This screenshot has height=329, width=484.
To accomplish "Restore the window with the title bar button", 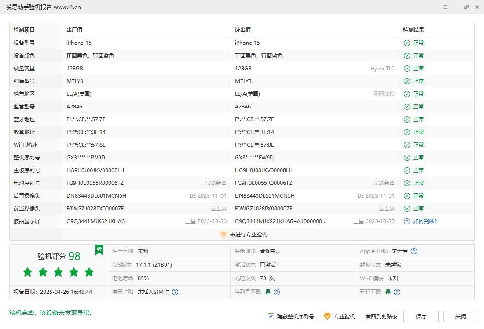I will 466,7.
